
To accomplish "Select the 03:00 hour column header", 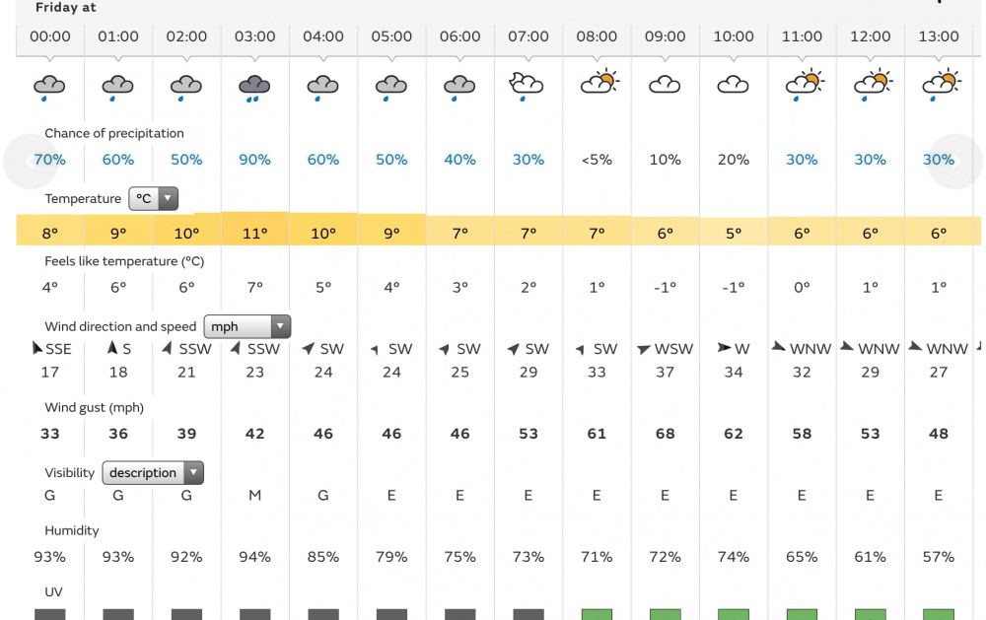I will point(254,36).
